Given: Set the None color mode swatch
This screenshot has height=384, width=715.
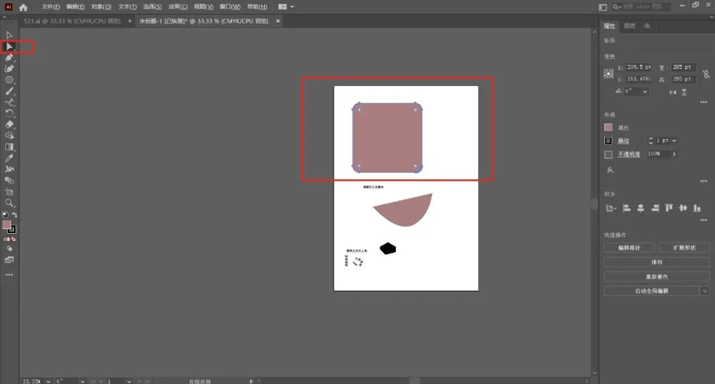Looking at the screenshot, I should (x=13, y=239).
